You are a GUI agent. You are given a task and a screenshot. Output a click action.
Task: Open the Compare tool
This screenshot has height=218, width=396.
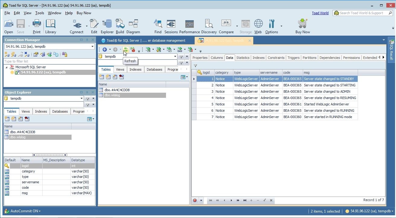point(226,27)
